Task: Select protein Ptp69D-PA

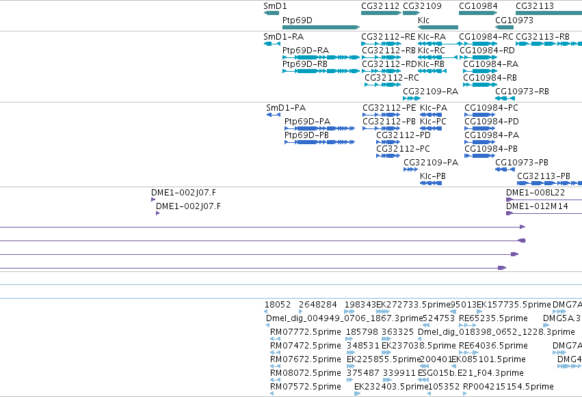Action: [x=320, y=128]
